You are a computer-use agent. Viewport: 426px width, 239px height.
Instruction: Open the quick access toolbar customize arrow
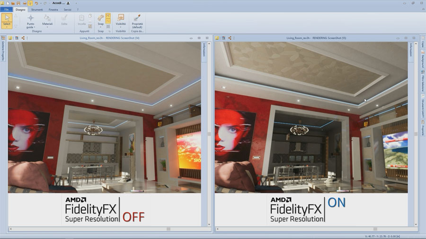point(76,3)
